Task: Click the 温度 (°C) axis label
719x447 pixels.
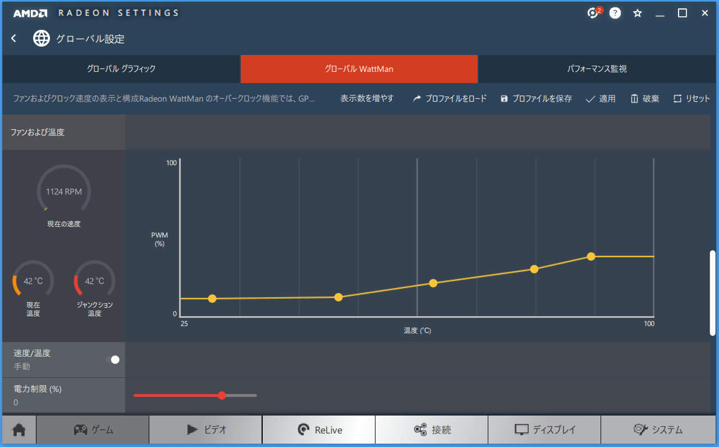Action: pyautogui.click(x=417, y=331)
